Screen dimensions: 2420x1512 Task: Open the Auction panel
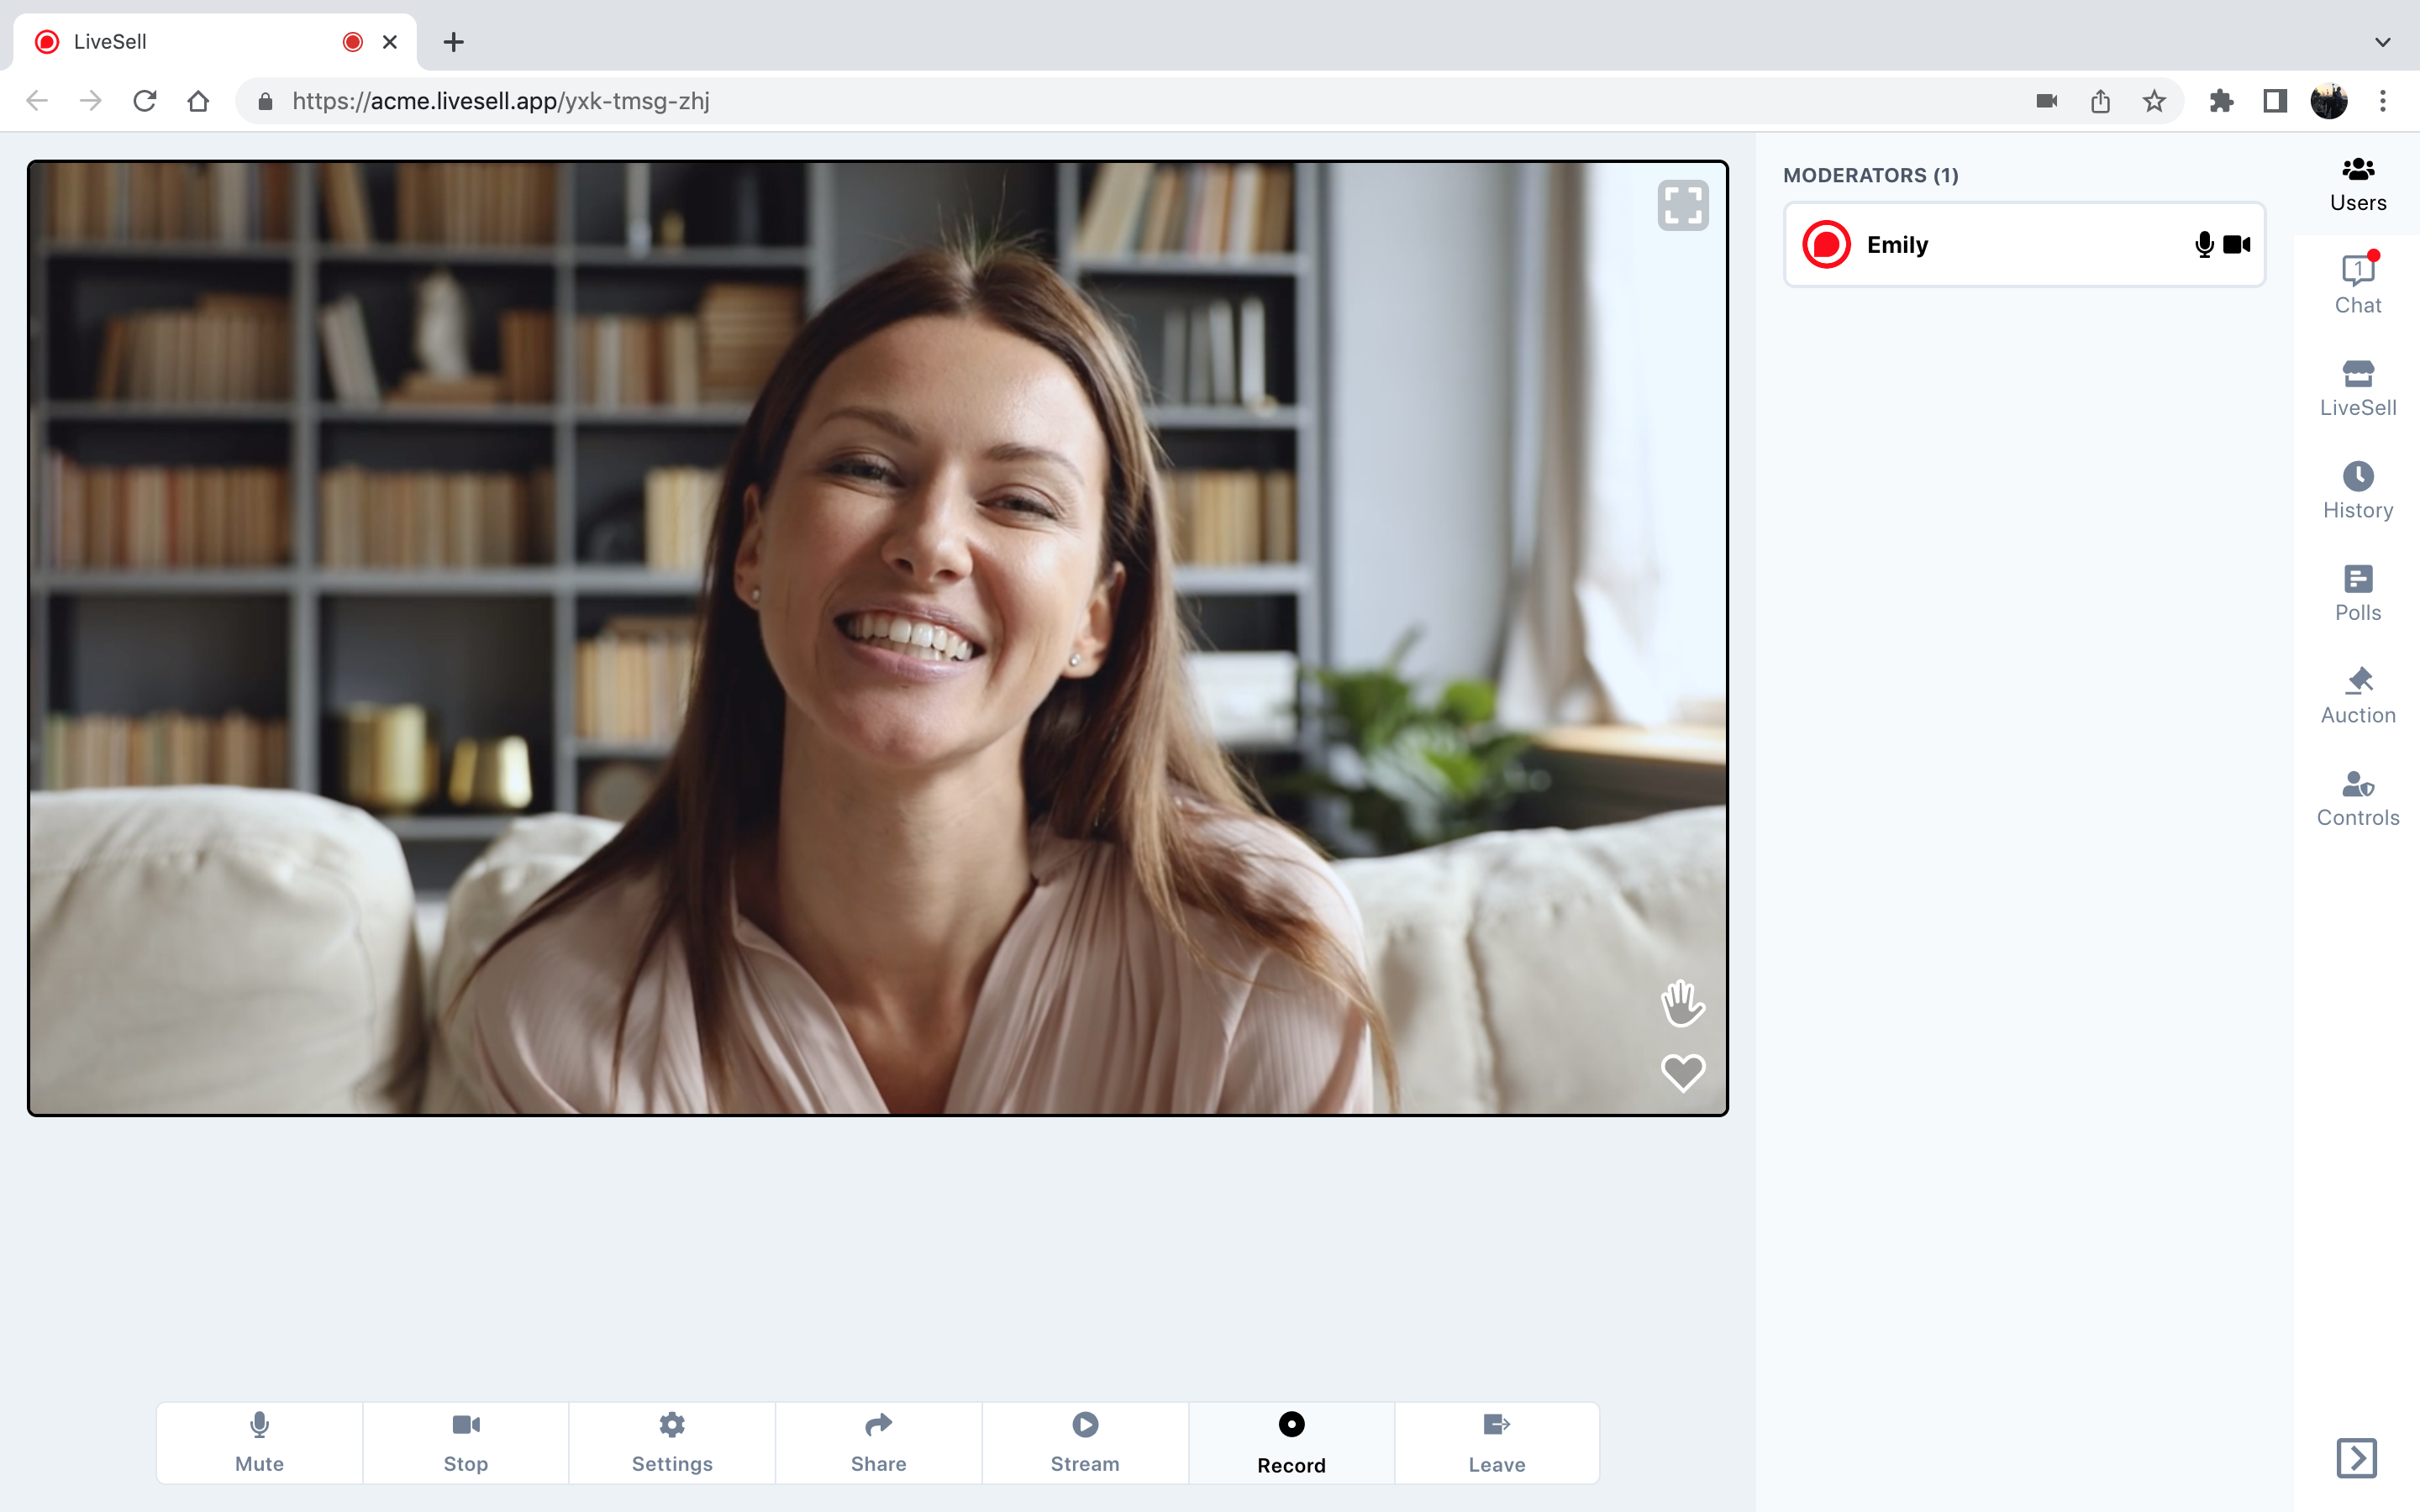(2357, 696)
